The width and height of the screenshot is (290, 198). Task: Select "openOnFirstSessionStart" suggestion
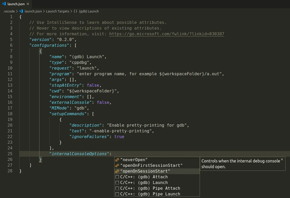(157, 166)
